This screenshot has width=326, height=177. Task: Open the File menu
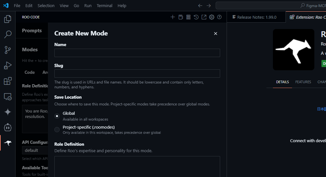[17, 5]
